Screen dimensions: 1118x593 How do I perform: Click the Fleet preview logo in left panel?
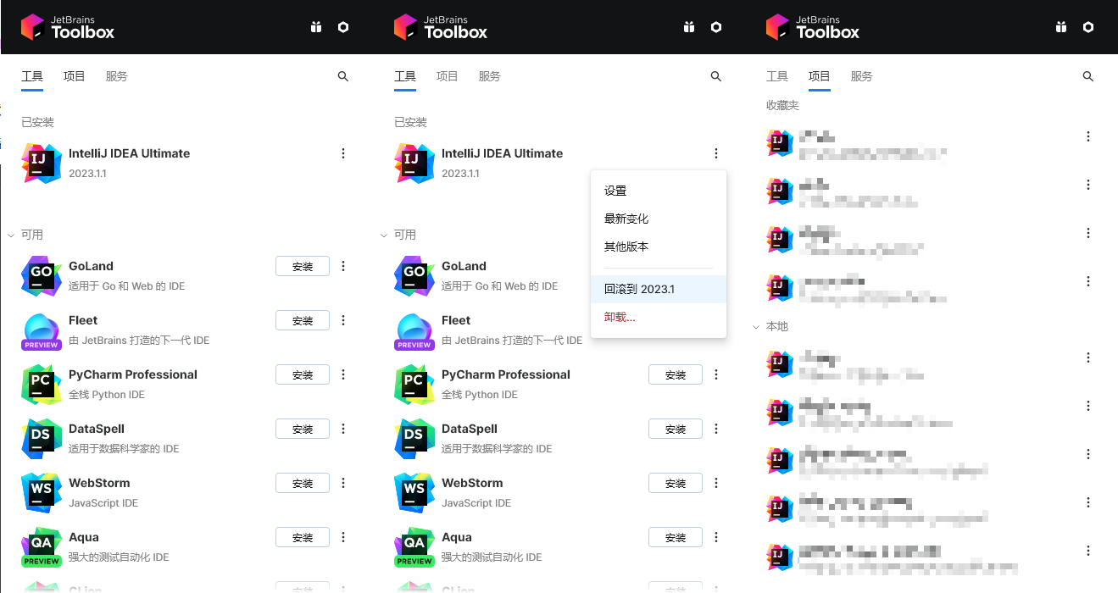42,330
